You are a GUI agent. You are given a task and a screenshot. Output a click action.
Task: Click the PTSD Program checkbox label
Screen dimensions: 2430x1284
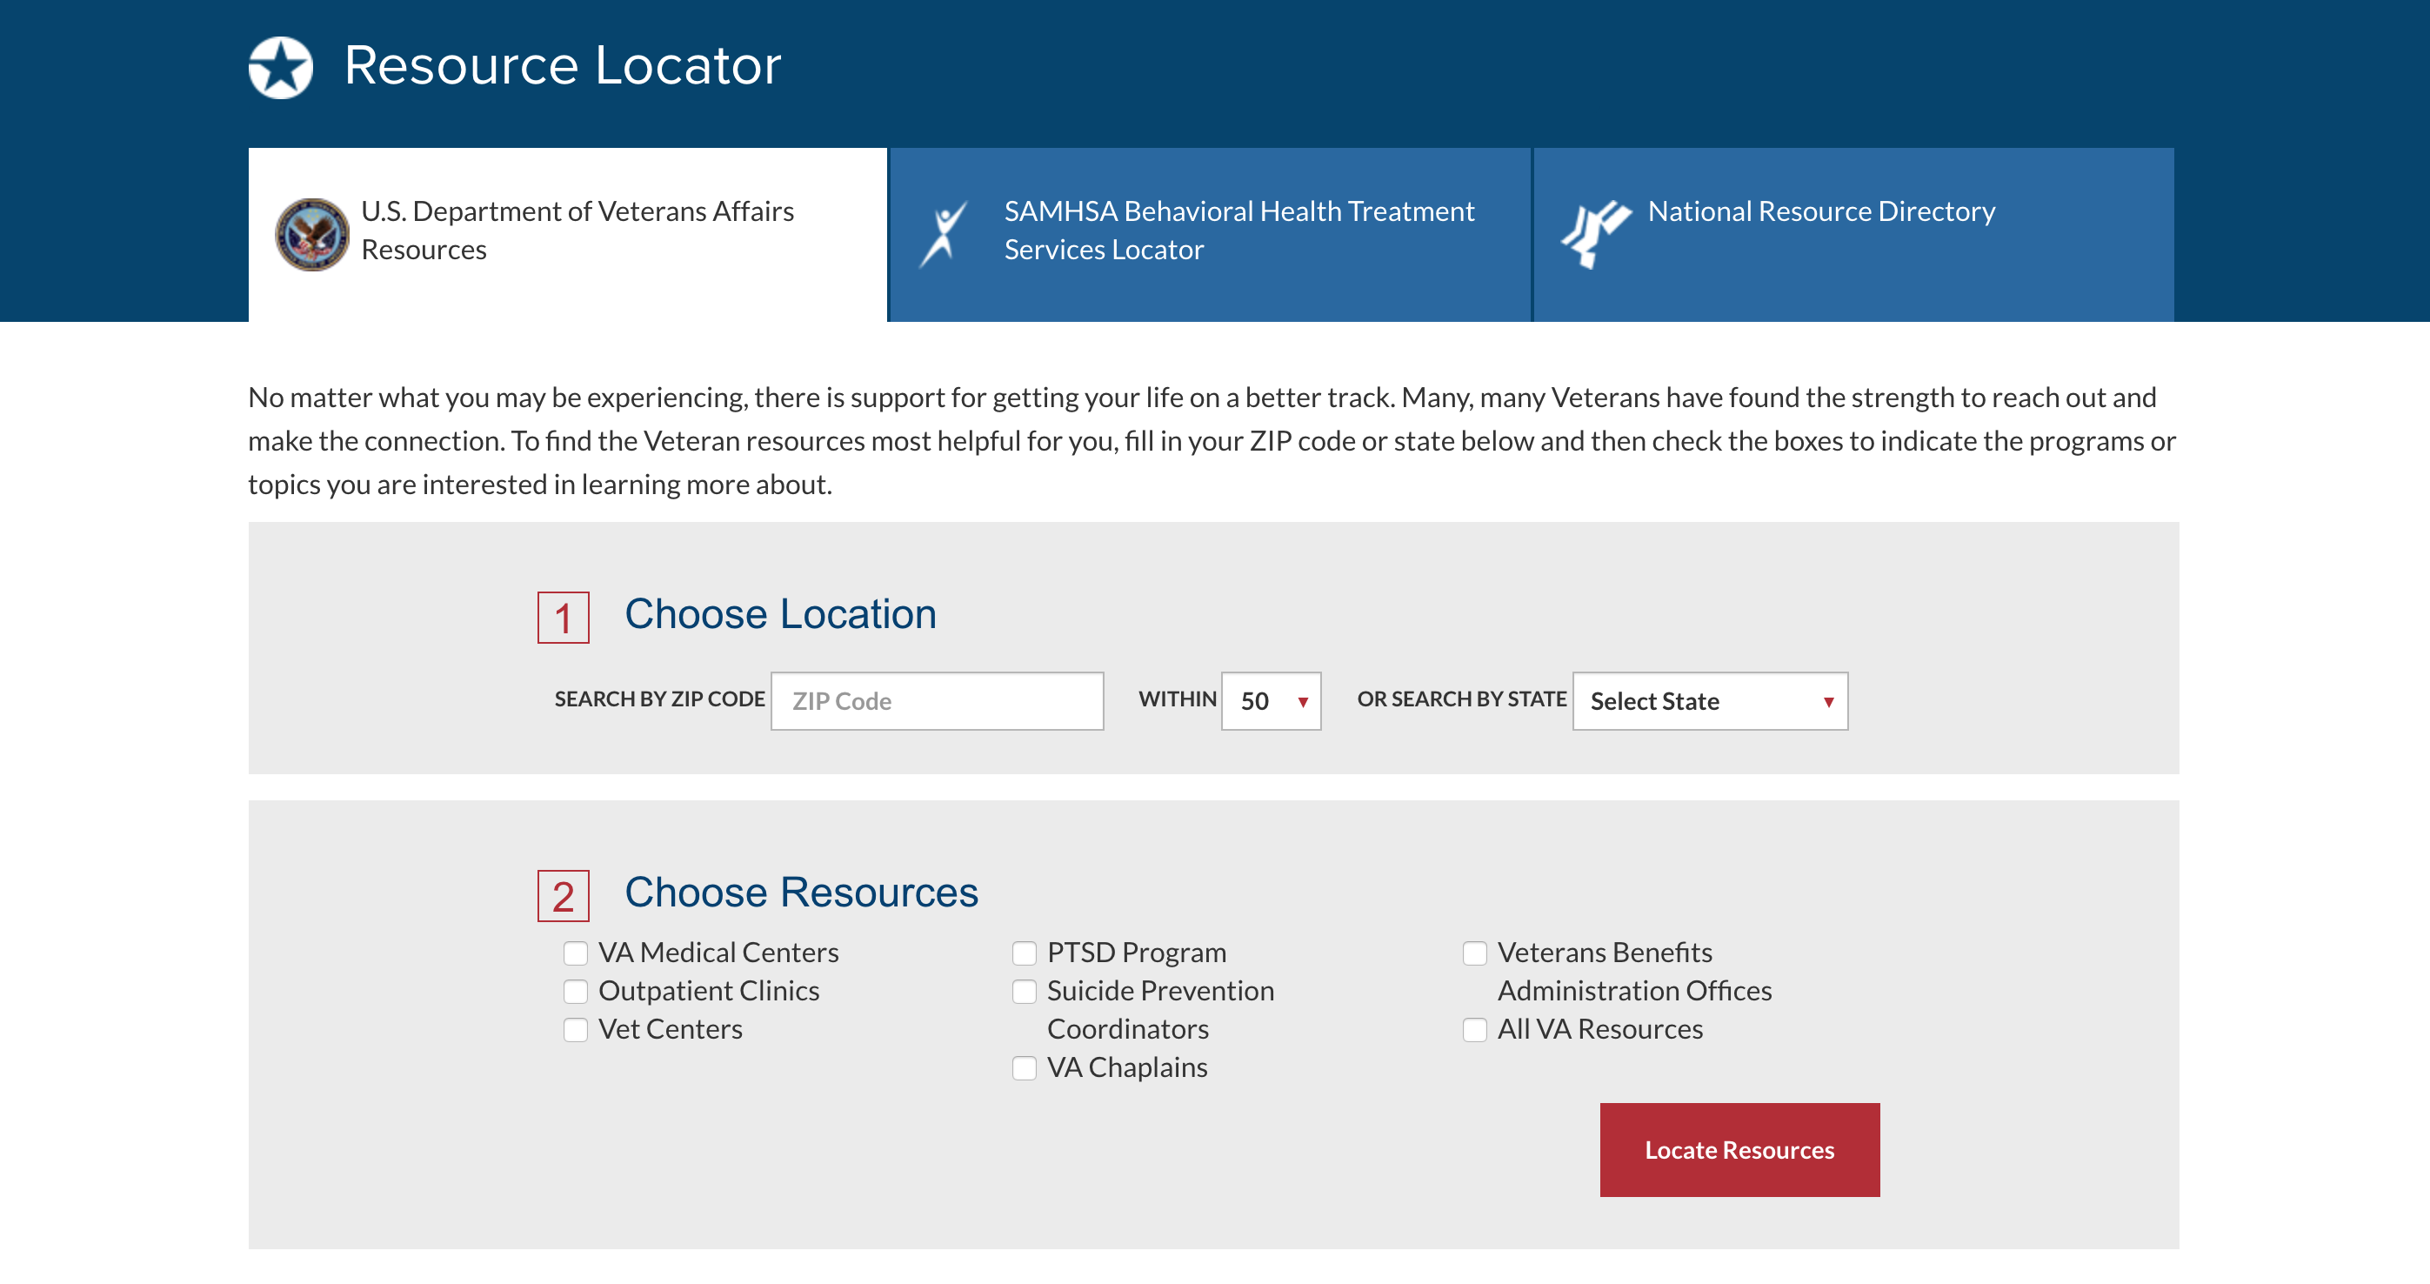[1135, 952]
